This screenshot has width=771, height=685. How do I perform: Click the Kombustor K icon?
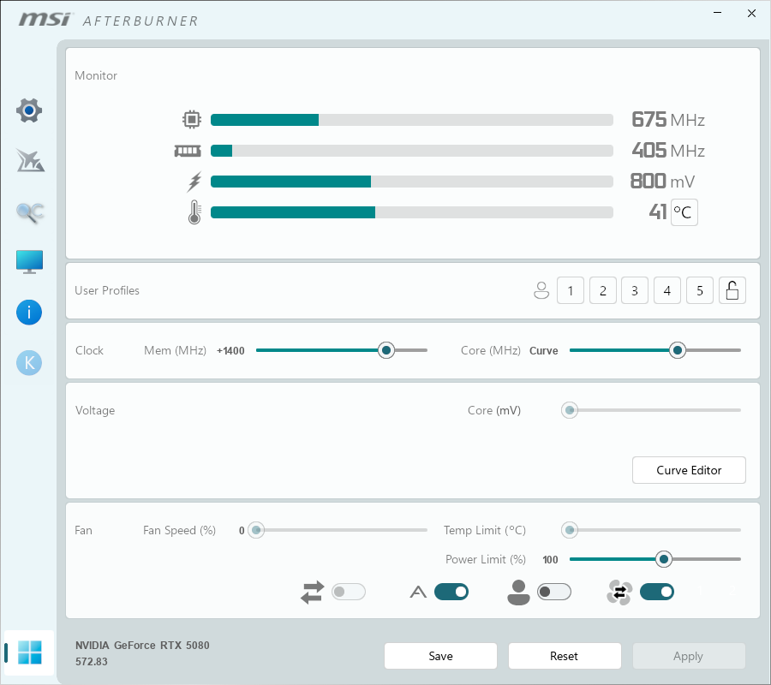tap(29, 363)
